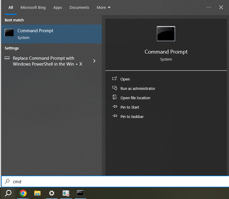Click the search box containing cmd
The width and height of the screenshot is (229, 199).
click(x=115, y=181)
